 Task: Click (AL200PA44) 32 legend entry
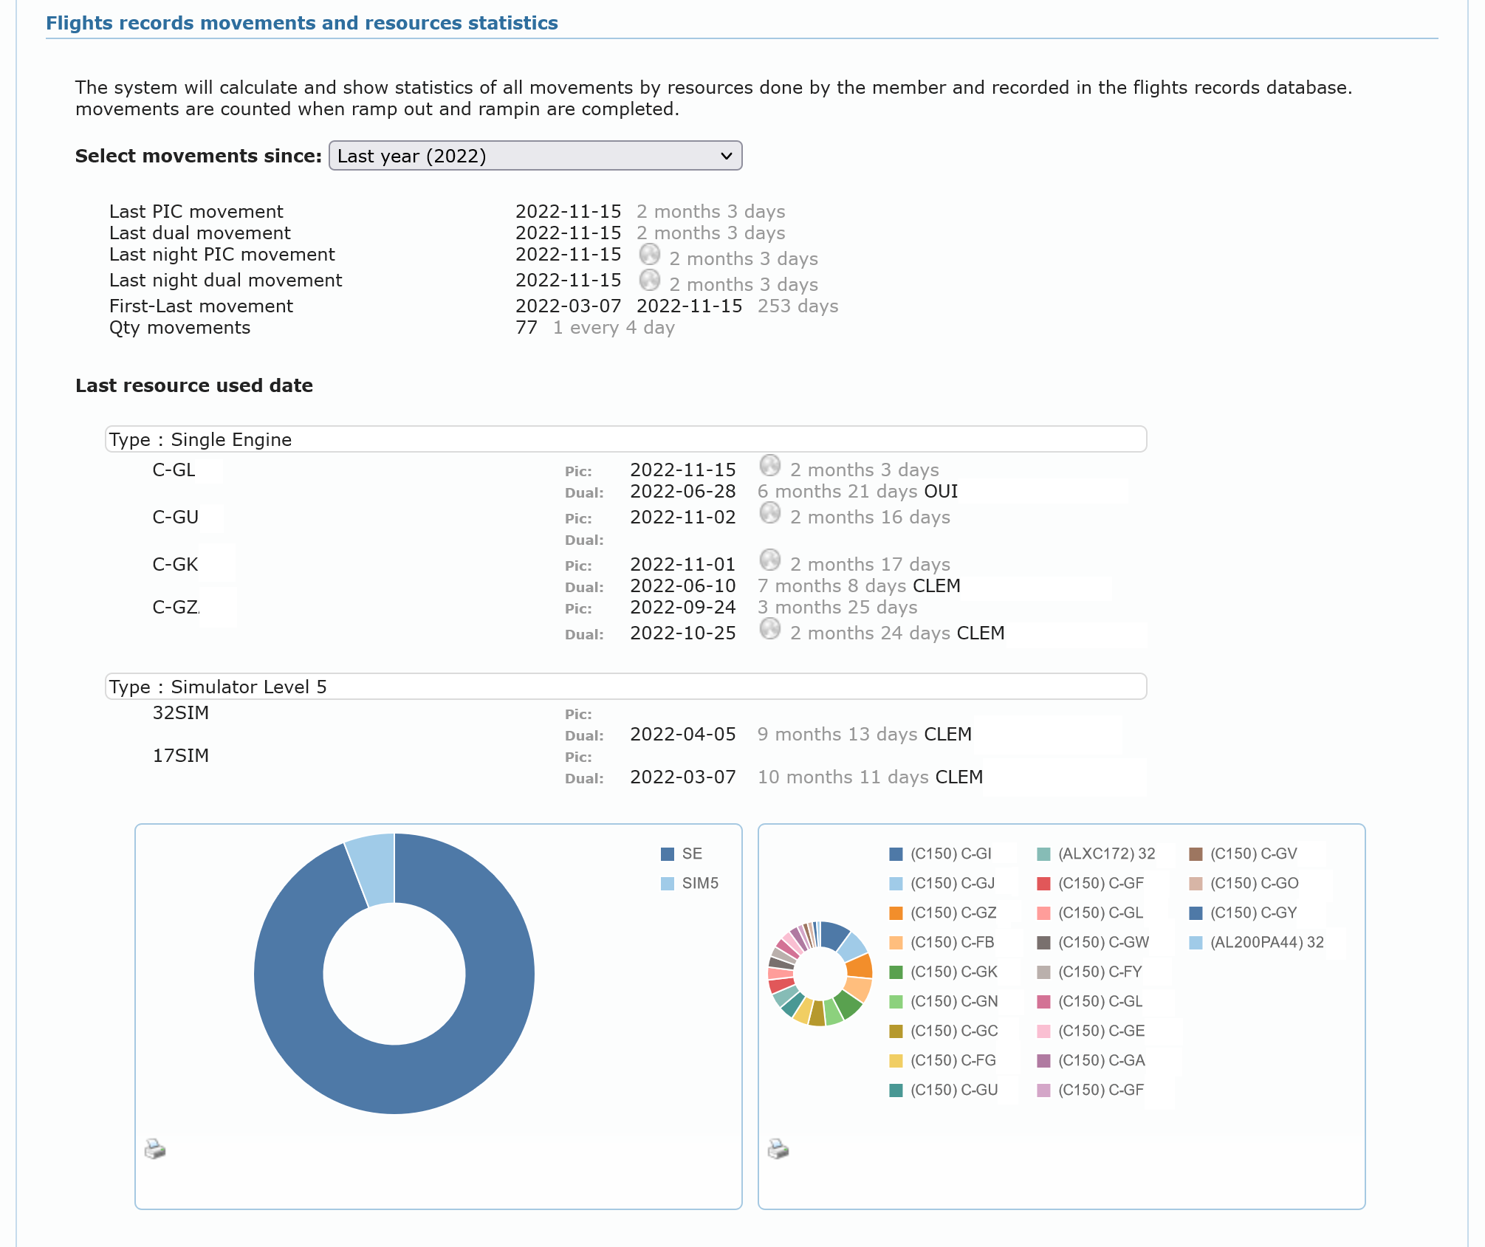coord(1266,943)
